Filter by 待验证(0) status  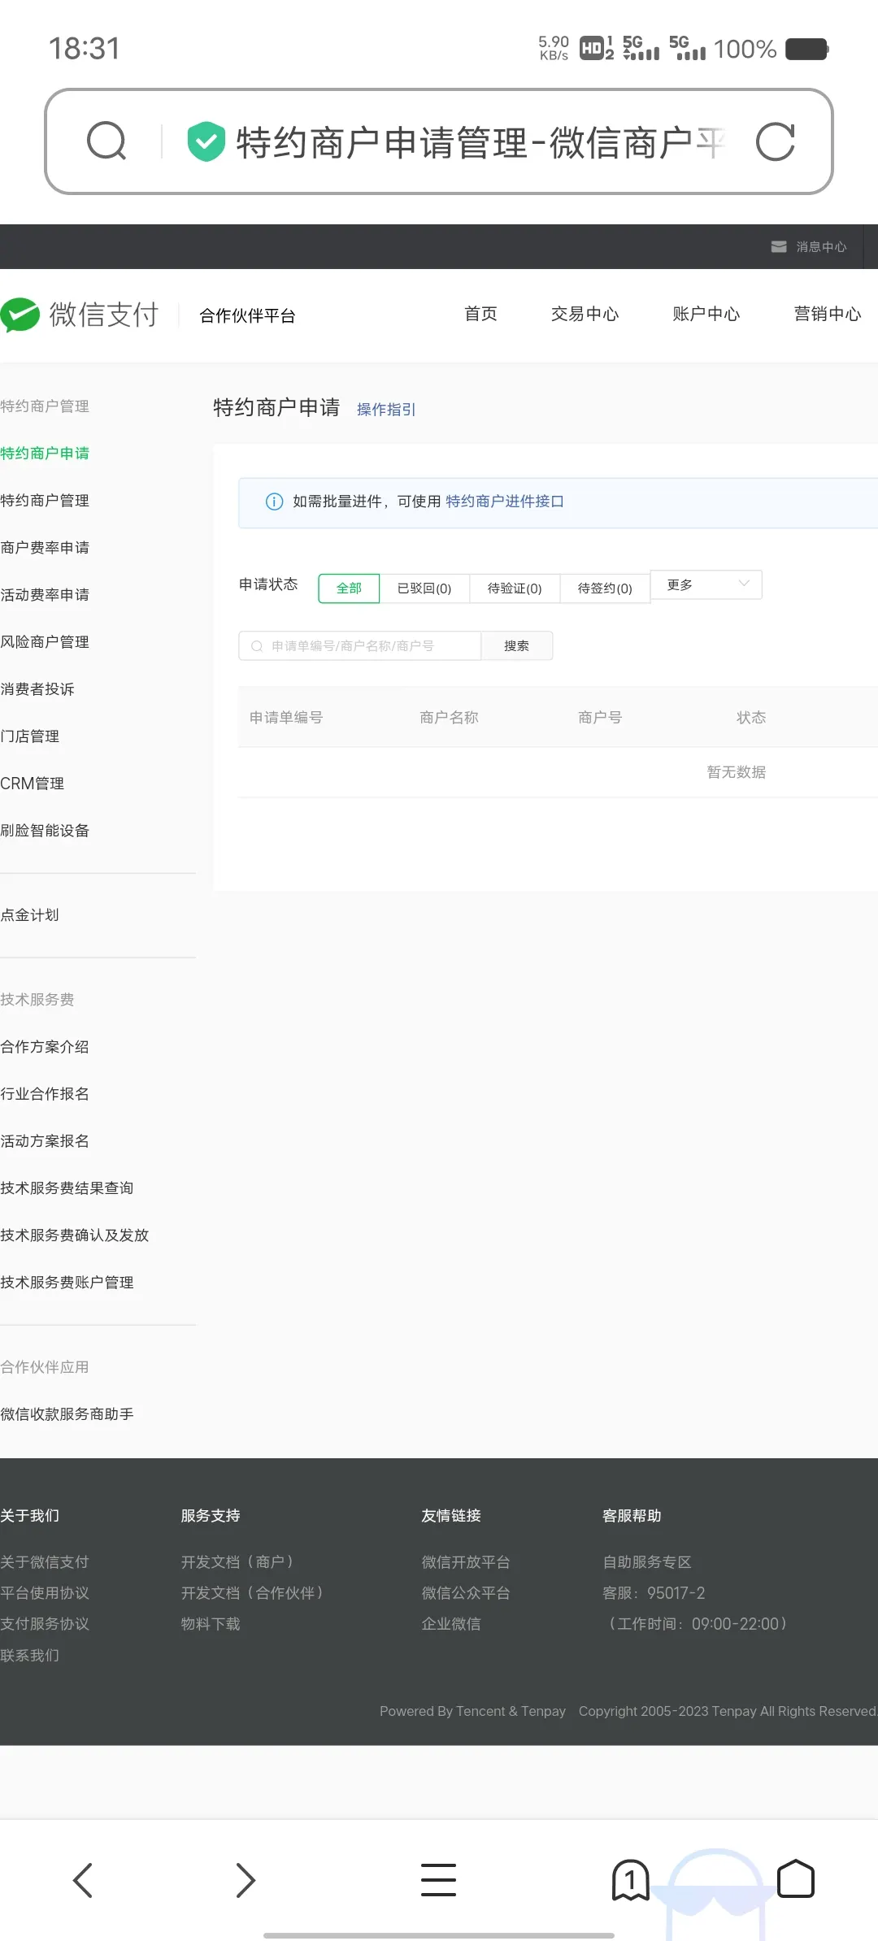point(515,588)
